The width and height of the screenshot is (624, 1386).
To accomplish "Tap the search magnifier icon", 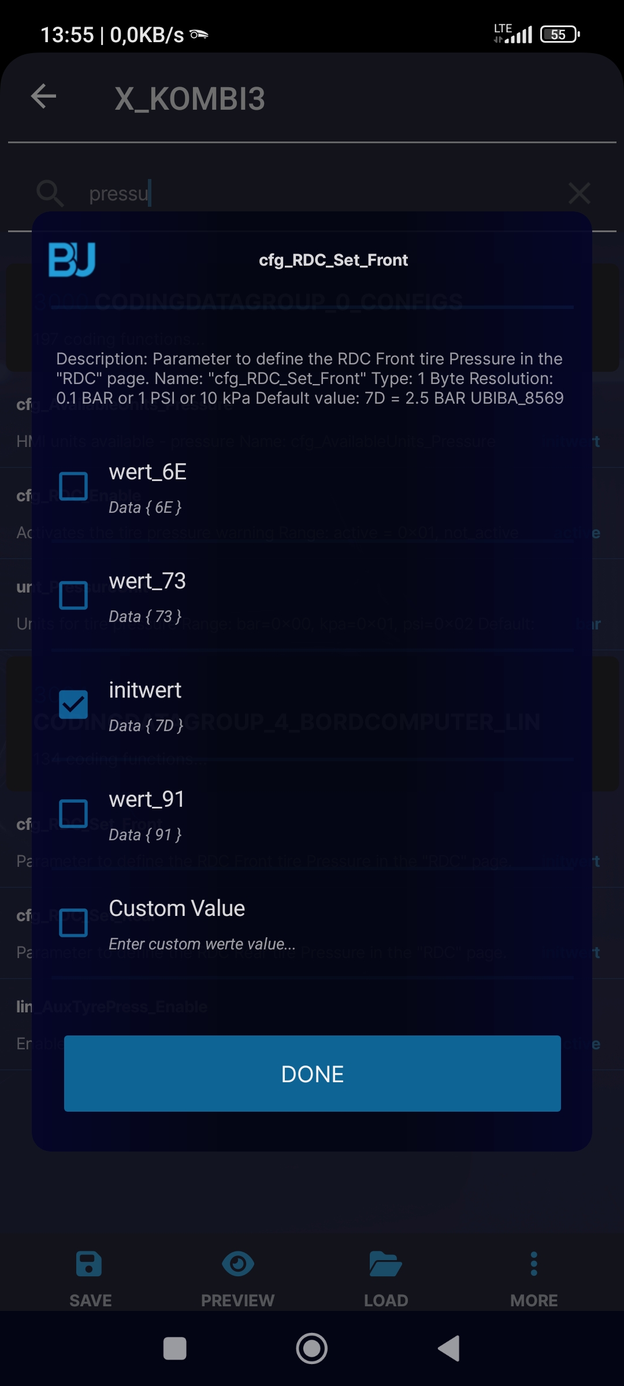I will coord(50,193).
